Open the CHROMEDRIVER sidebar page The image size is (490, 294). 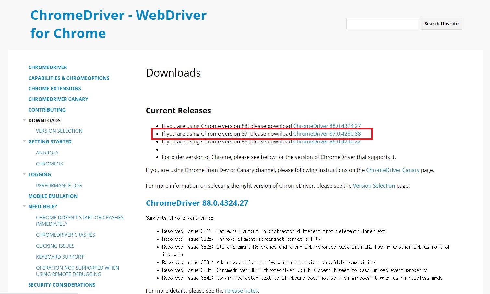48,67
